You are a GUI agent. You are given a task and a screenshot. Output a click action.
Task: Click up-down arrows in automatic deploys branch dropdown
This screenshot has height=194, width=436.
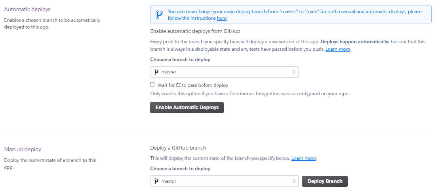pyautogui.click(x=294, y=72)
